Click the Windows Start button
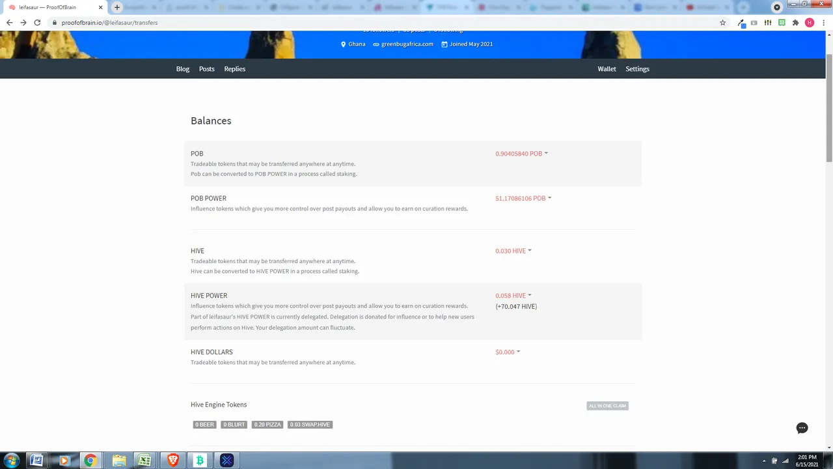 click(x=11, y=461)
